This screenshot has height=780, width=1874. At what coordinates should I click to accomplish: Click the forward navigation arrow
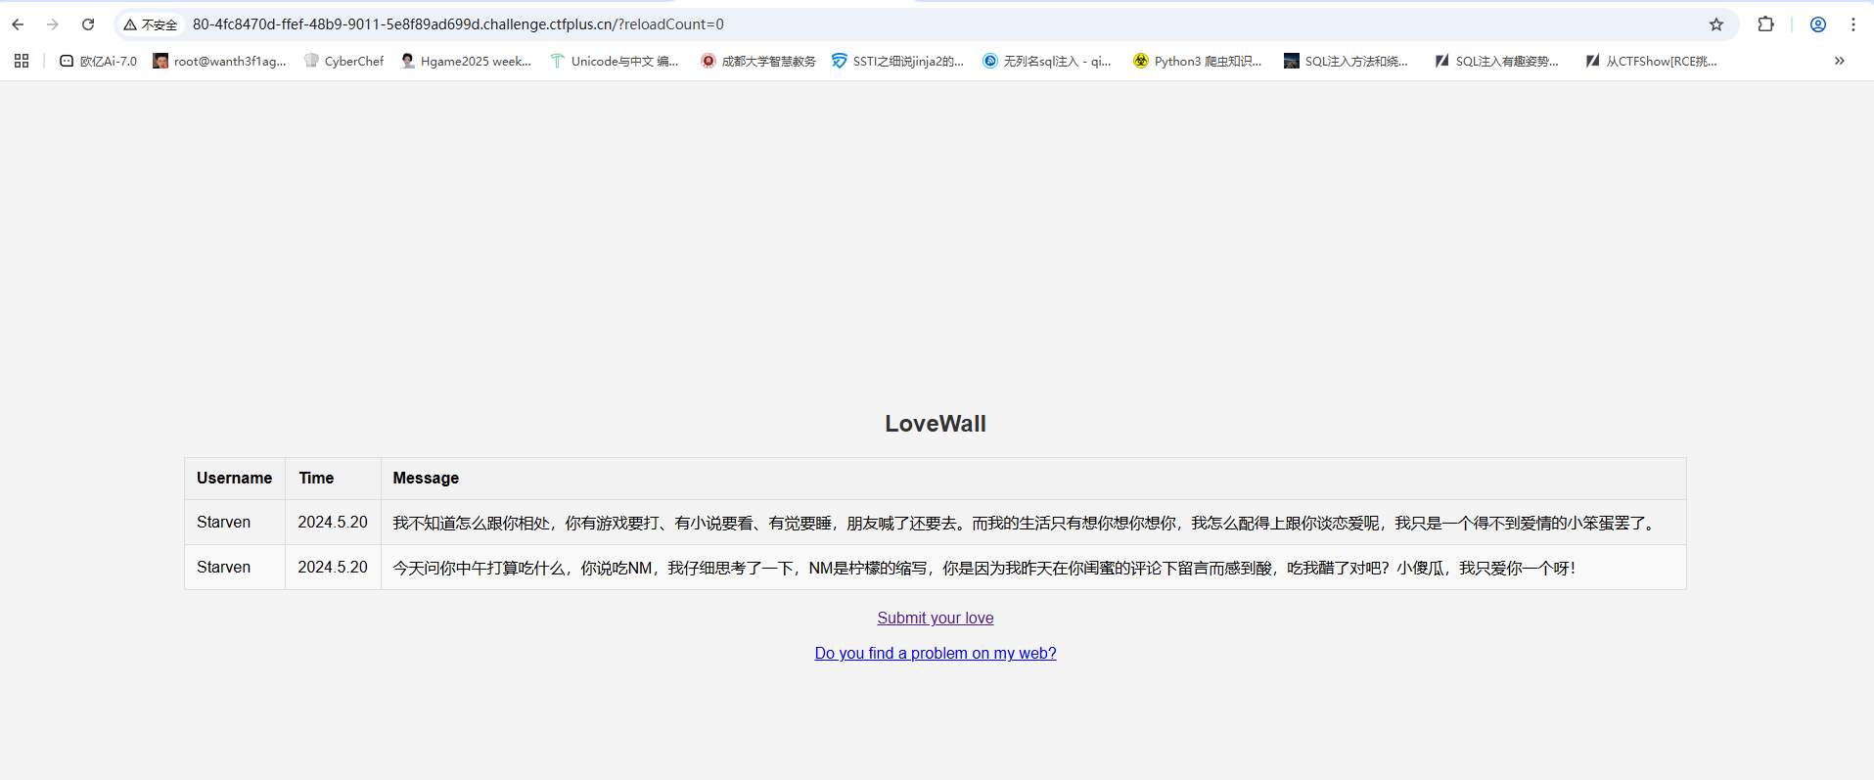click(53, 24)
